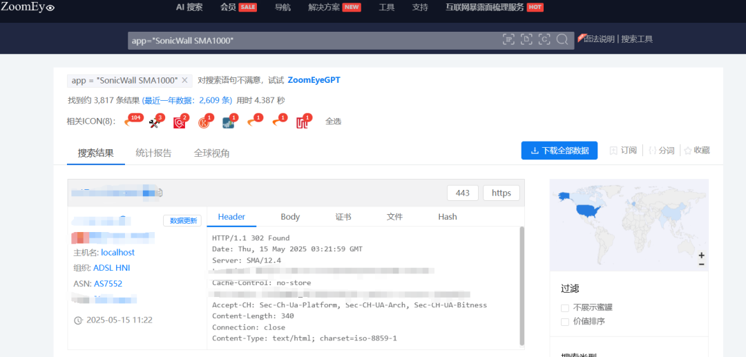The height and width of the screenshot is (357, 746).
Task: Show the Header tab of result
Action: click(231, 217)
